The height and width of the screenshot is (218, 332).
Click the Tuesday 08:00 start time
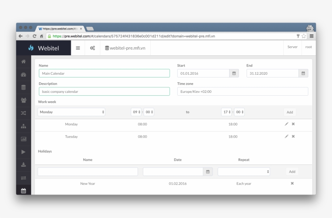142,136
